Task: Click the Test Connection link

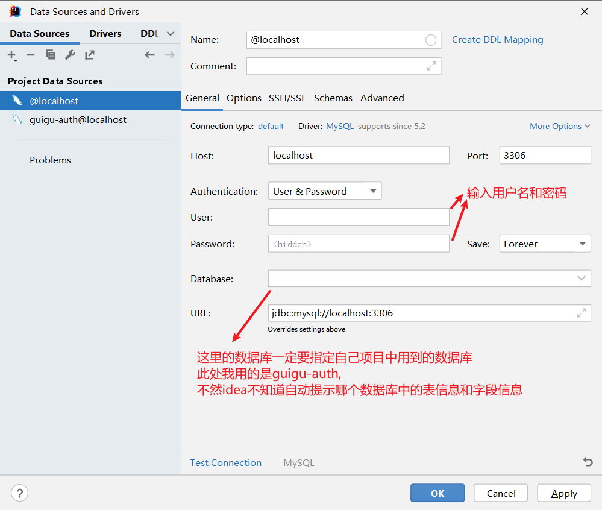Action: pos(225,462)
